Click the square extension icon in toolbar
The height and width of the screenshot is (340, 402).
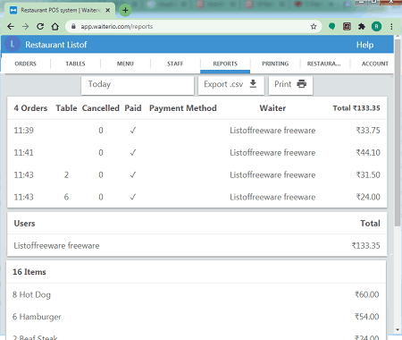pyautogui.click(x=347, y=27)
